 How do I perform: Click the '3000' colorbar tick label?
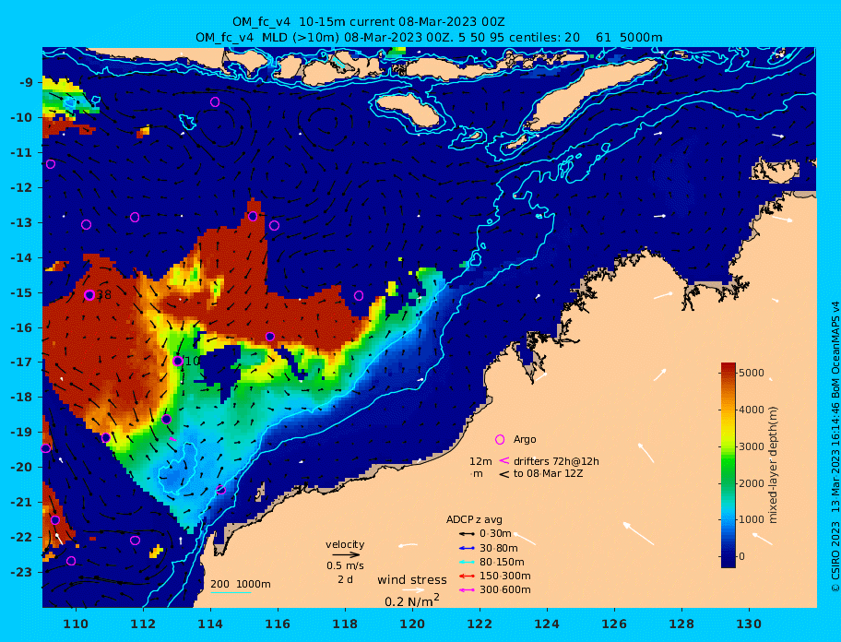751,446
